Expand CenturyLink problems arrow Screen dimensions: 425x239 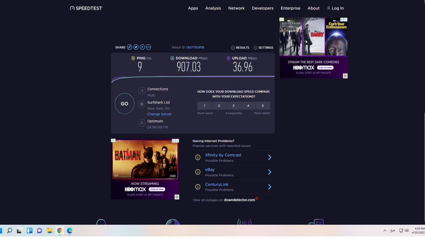point(269,187)
